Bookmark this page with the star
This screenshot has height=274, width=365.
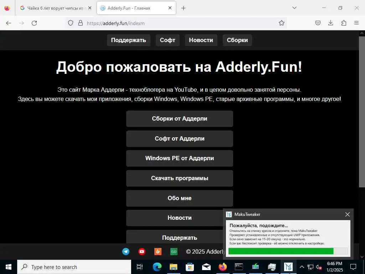(x=282, y=23)
